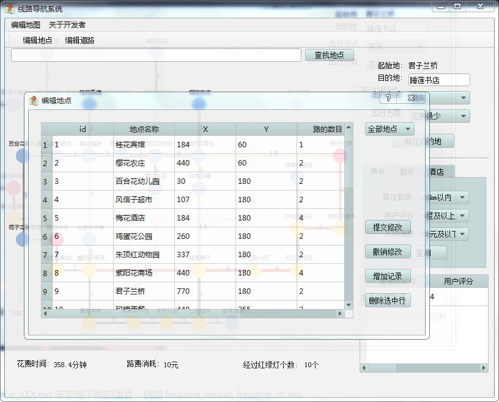
Task: Click the 撤销修改 button
Action: click(x=388, y=252)
